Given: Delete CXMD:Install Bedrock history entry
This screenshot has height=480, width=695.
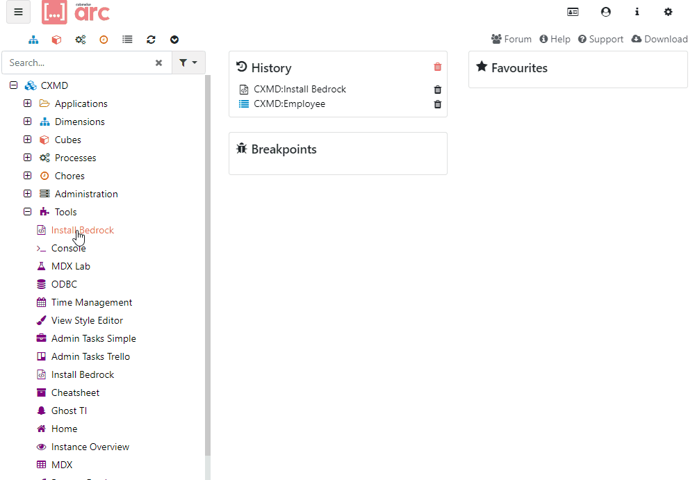Looking at the screenshot, I should click(437, 90).
